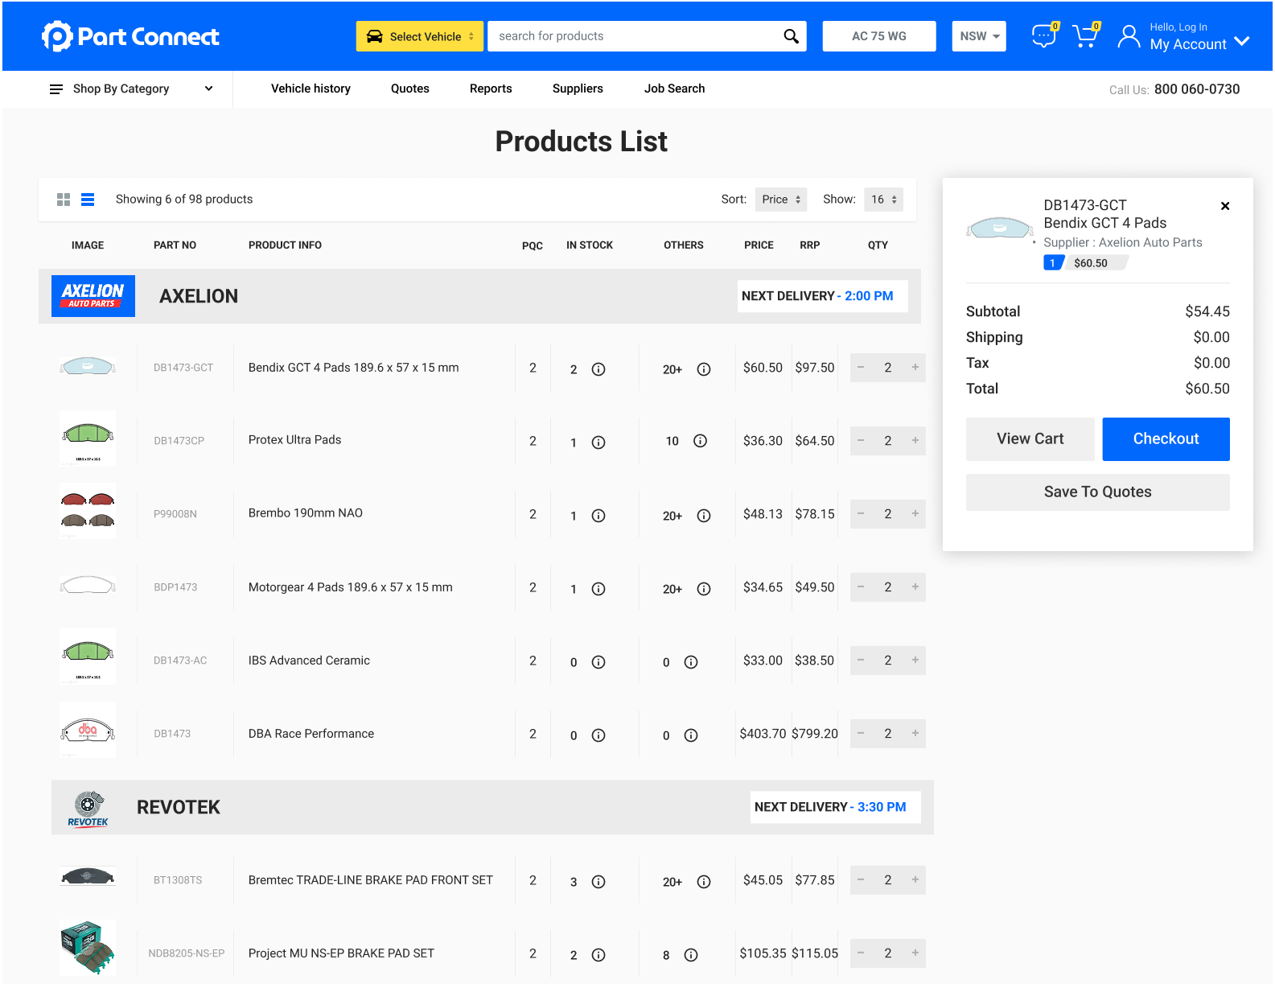Go to Quotes menu item
Screen dimensions: 1275x984
[x=410, y=89]
